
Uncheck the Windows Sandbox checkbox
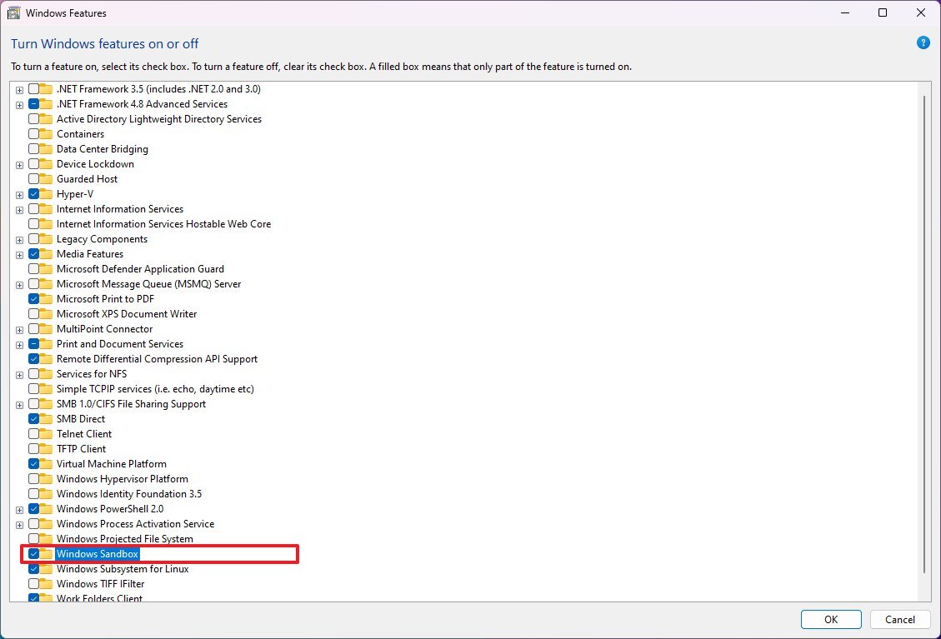33,554
